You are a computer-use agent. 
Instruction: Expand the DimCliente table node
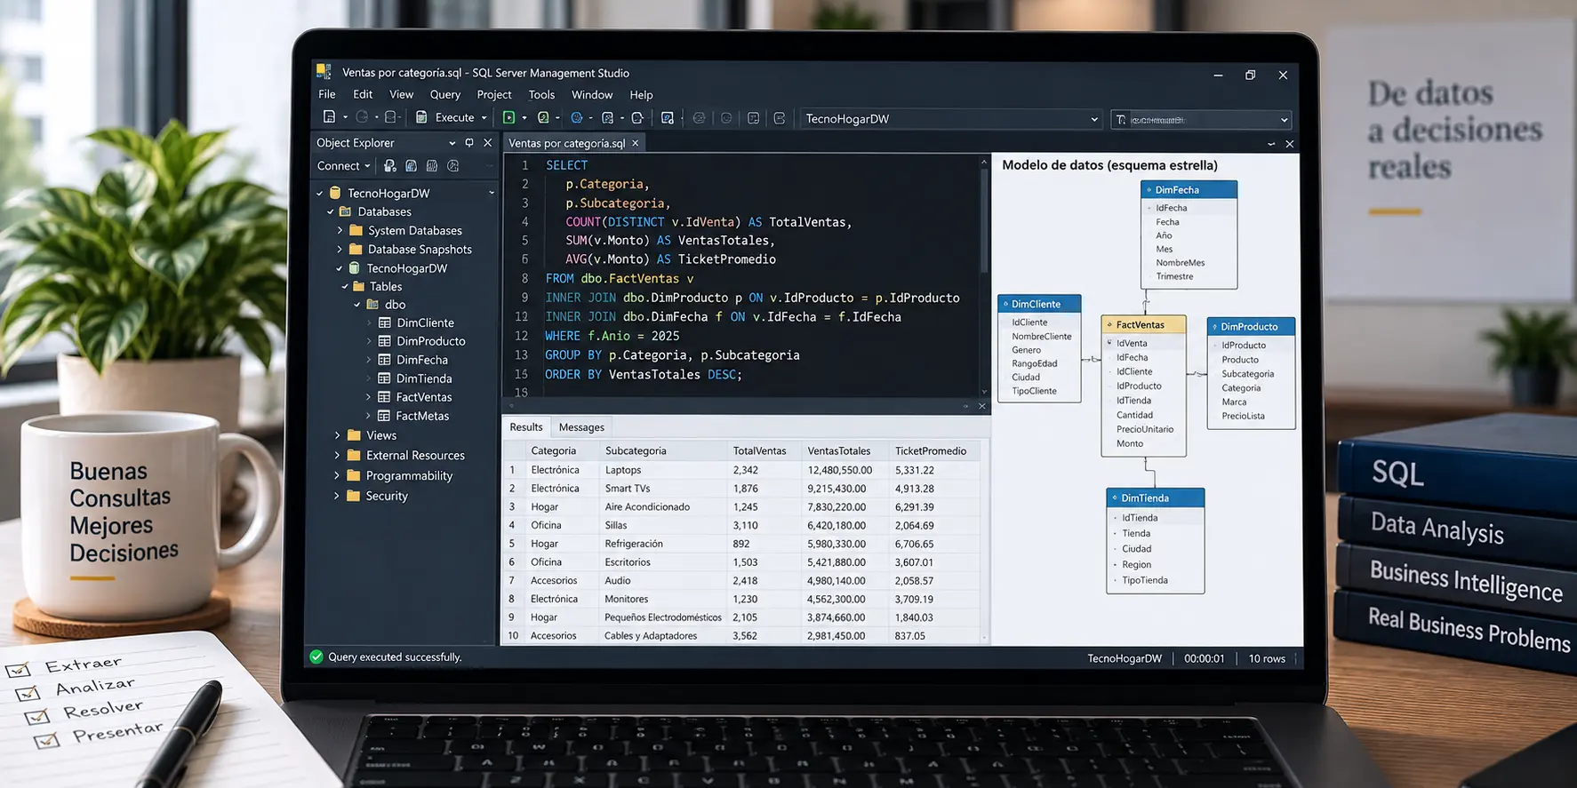[369, 322]
